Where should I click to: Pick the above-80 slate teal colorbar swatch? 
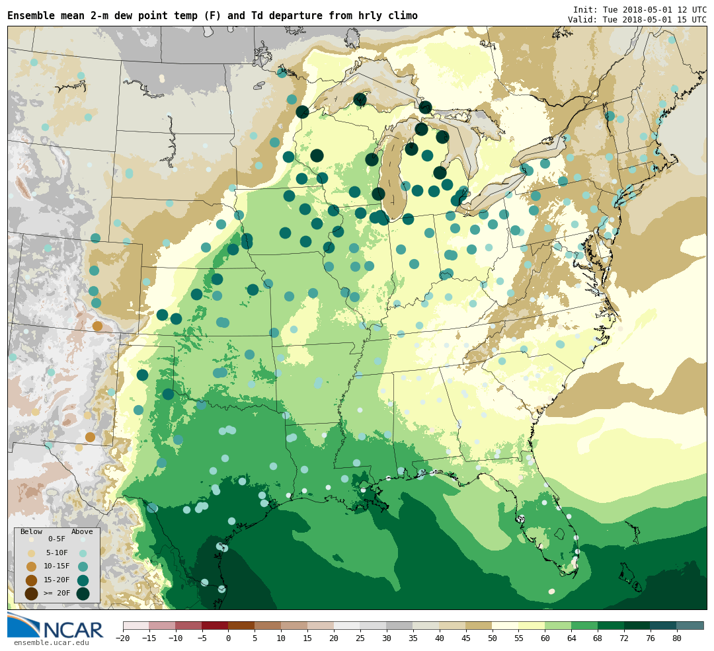click(x=690, y=625)
